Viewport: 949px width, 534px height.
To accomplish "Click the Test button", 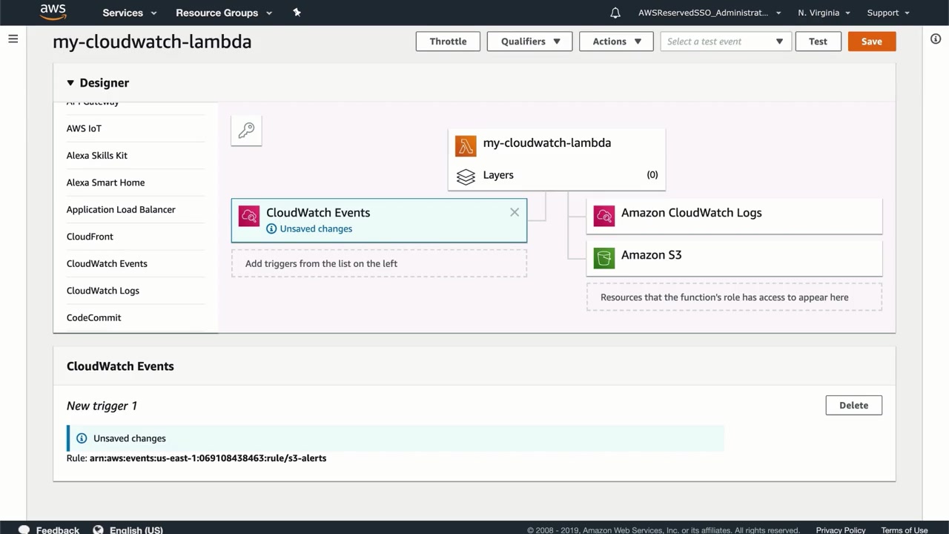I will 818,42.
